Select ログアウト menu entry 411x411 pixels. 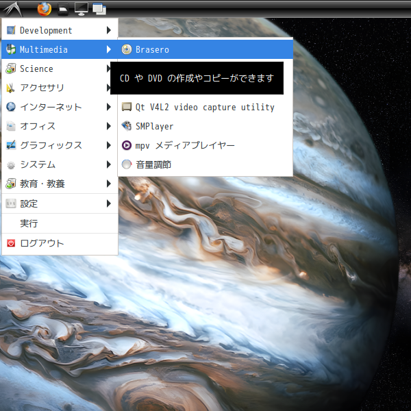(60, 243)
